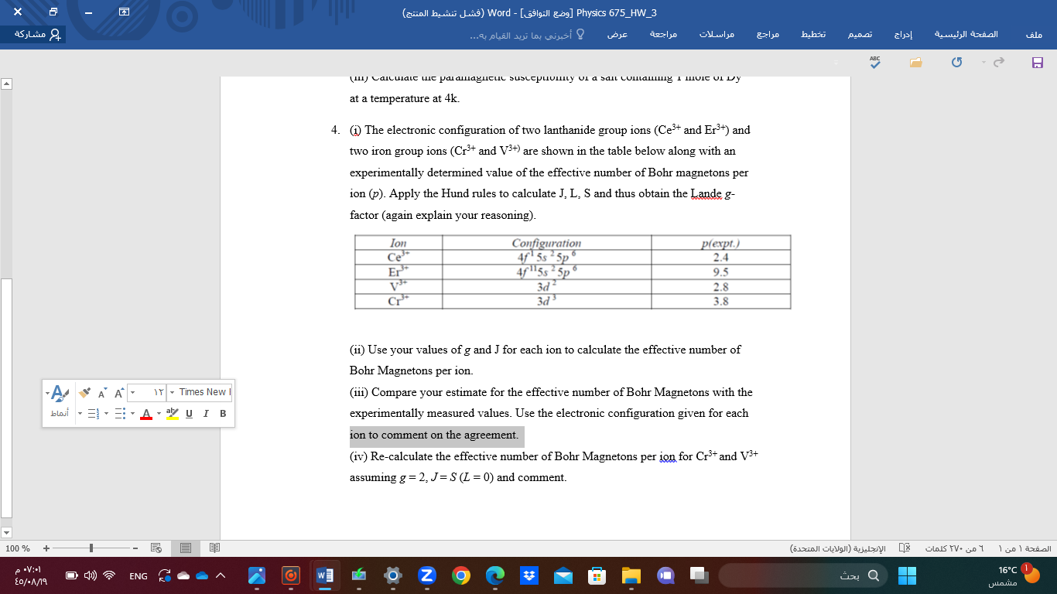Select the Format Painter in the mini toolbar
This screenshot has width=1057, height=594.
point(84,393)
